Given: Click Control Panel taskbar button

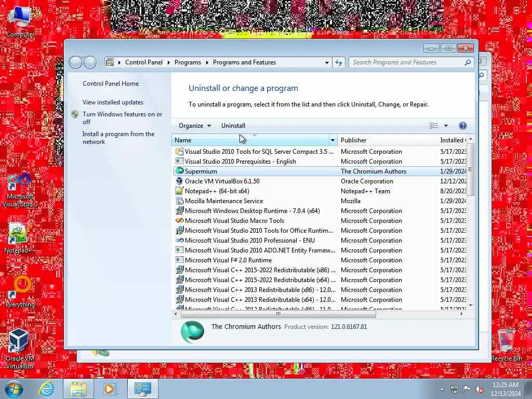Looking at the screenshot, I should pyautogui.click(x=143, y=389).
